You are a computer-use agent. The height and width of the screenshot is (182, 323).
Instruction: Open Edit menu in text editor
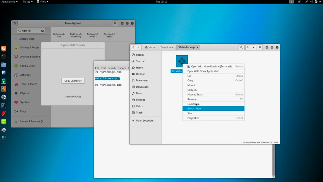(x=103, y=68)
